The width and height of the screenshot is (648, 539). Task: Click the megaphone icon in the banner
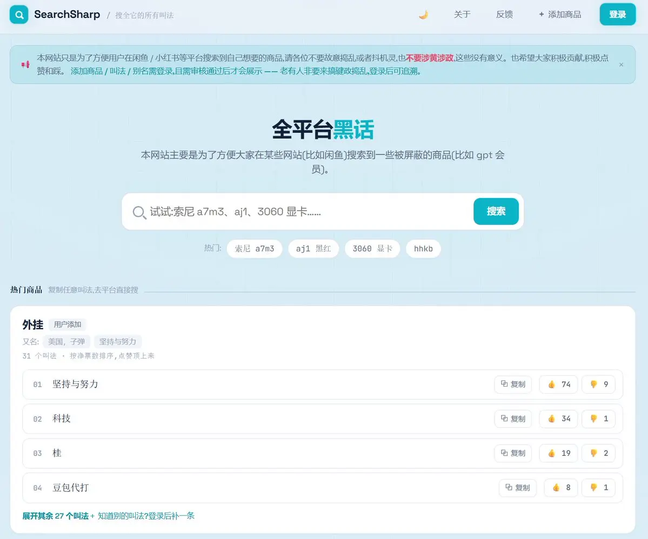(25, 64)
